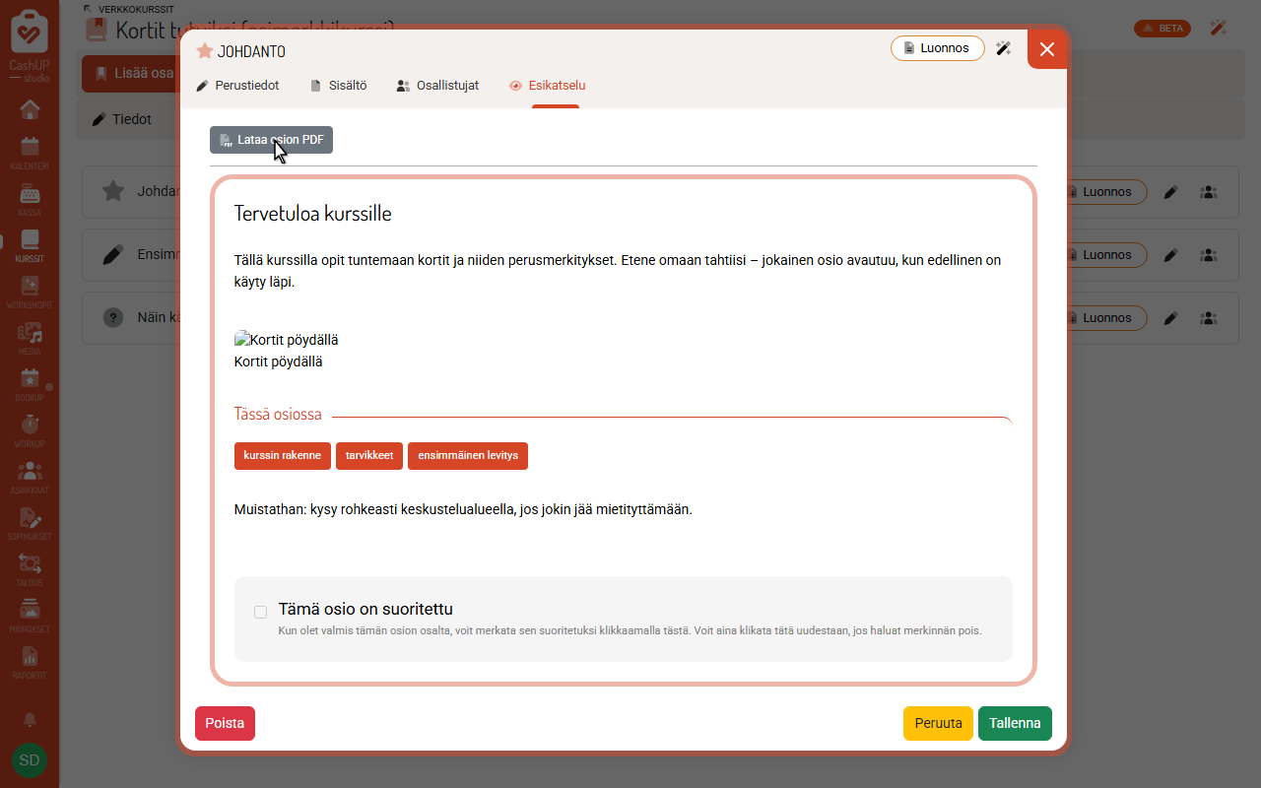Switch to the Sisältö tab
Screen dimensions: 1261x788
pos(338,86)
